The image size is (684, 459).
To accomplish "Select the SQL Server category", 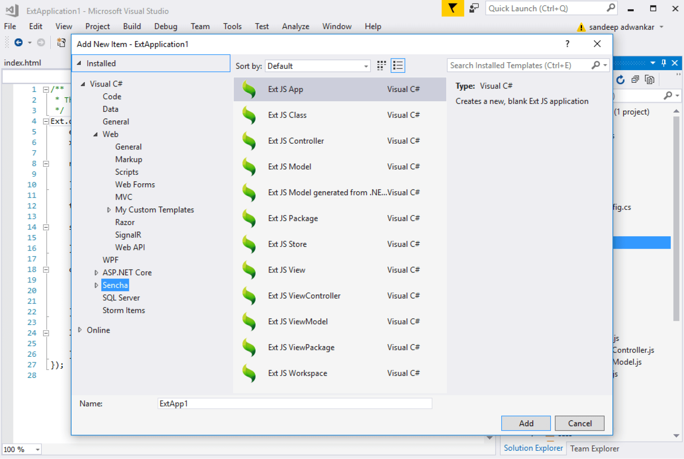I will [121, 298].
